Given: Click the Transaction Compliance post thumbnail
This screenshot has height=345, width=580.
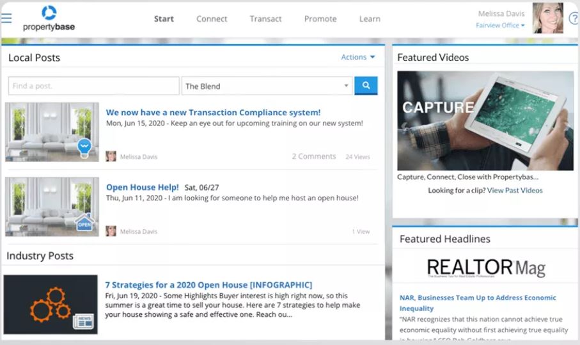Looking at the screenshot, I should click(52, 132).
